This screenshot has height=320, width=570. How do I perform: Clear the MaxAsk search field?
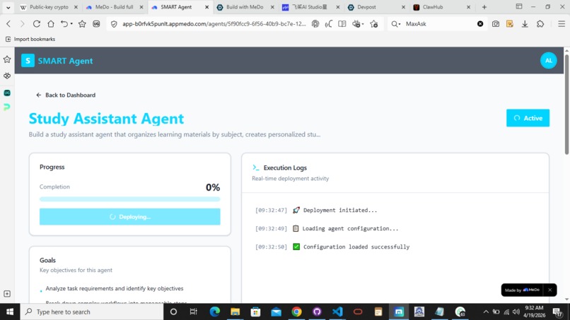point(480,24)
